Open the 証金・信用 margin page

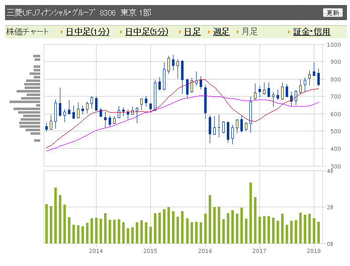[312, 32]
